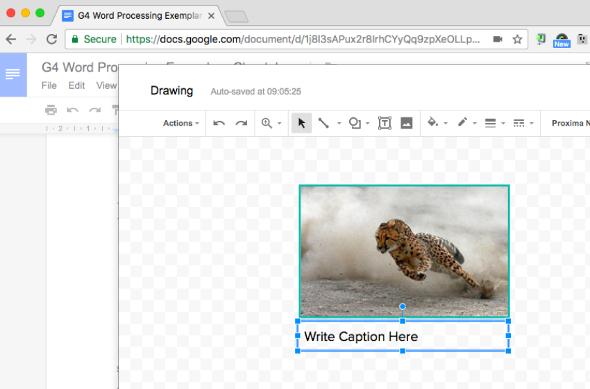Screen dimensions: 590x389
Task: Click the Line color pencil icon
Action: pos(463,123)
